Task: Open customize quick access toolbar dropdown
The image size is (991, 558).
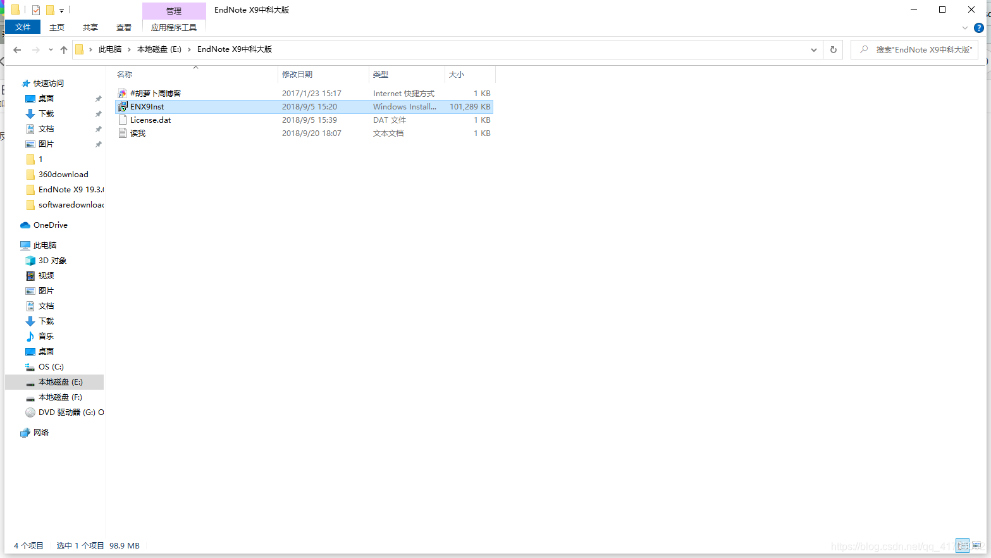Action: [x=61, y=10]
